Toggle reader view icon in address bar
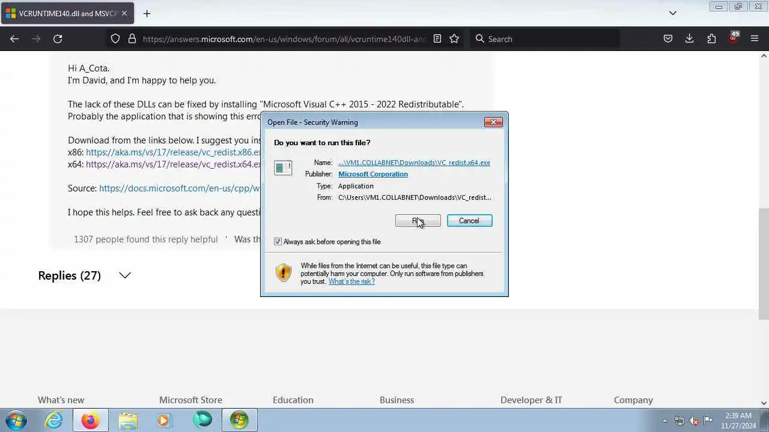 (437, 39)
